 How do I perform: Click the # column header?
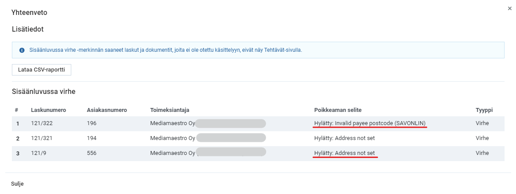16,109
